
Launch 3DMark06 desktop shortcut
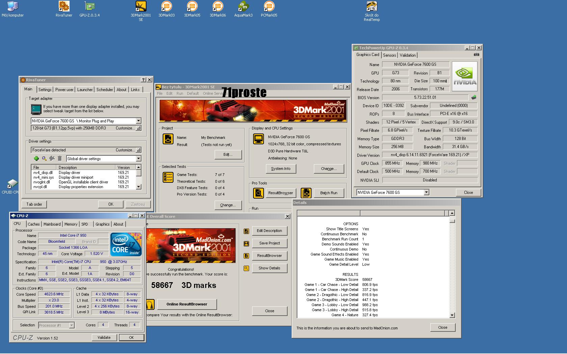point(218,9)
